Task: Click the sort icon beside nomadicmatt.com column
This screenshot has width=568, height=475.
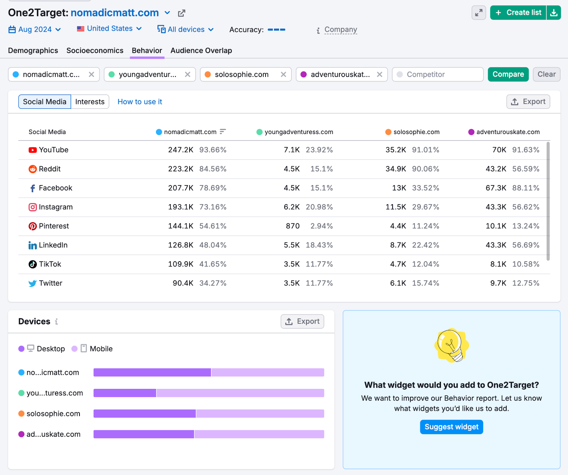Action: pos(223,132)
